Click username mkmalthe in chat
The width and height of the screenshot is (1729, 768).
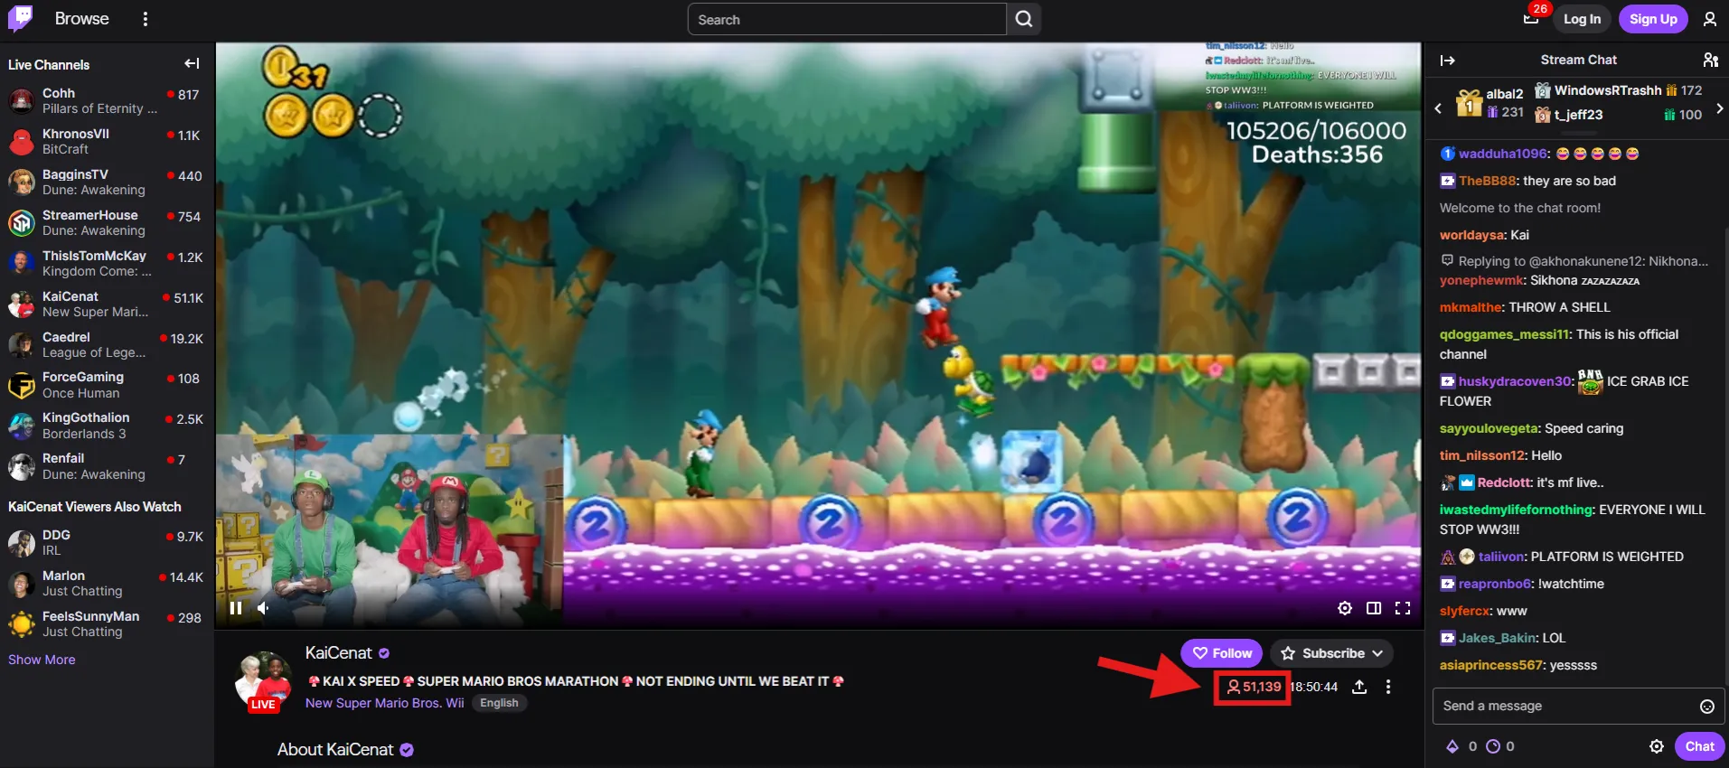click(1470, 307)
